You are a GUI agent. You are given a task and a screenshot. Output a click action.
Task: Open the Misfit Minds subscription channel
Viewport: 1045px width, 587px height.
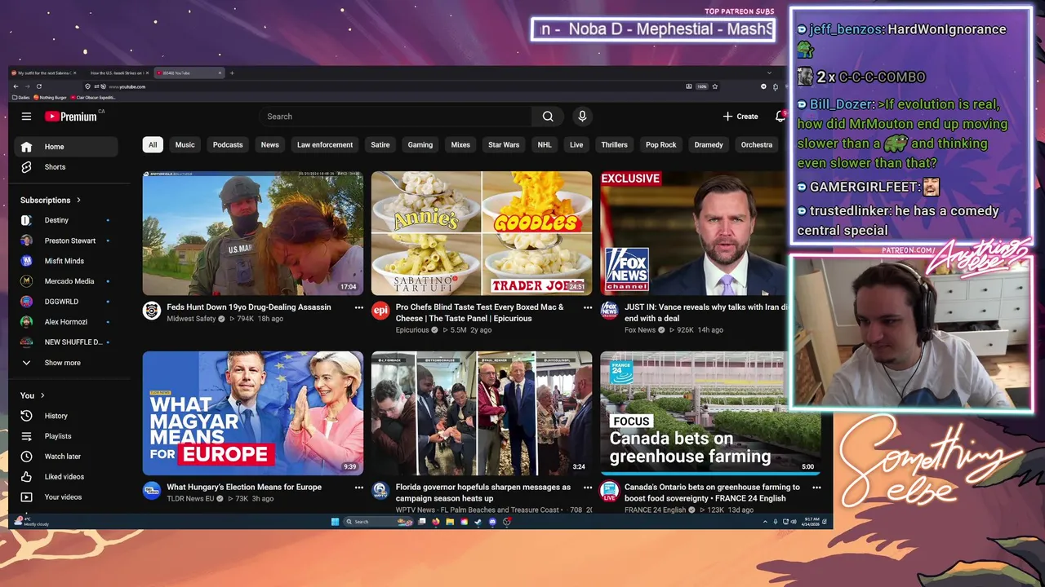pyautogui.click(x=66, y=261)
